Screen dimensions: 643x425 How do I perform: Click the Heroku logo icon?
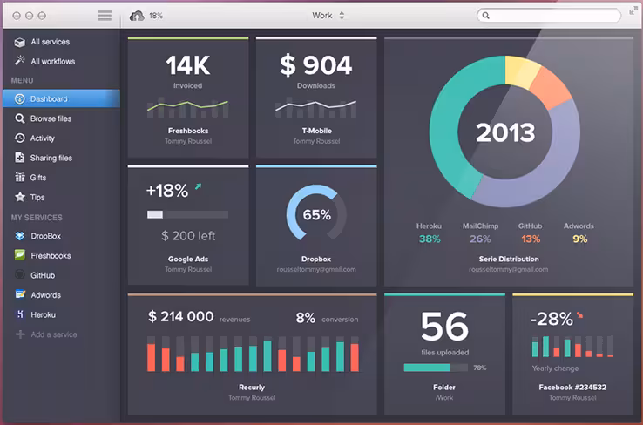tap(20, 314)
